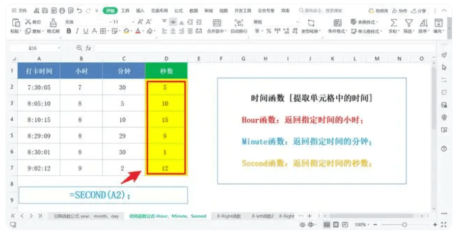
Task: Click the format painter brush icon
Action: 53,22
